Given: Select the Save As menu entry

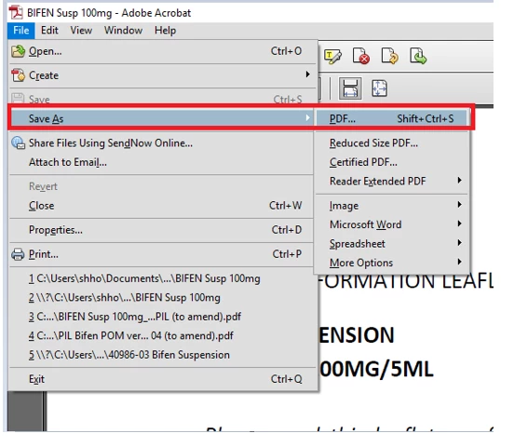Looking at the screenshot, I should [162, 118].
